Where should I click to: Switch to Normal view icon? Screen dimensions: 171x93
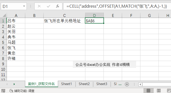click(148, 91)
